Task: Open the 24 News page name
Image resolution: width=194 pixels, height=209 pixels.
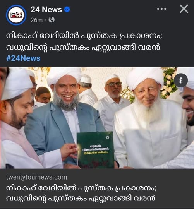Action: coord(46,10)
